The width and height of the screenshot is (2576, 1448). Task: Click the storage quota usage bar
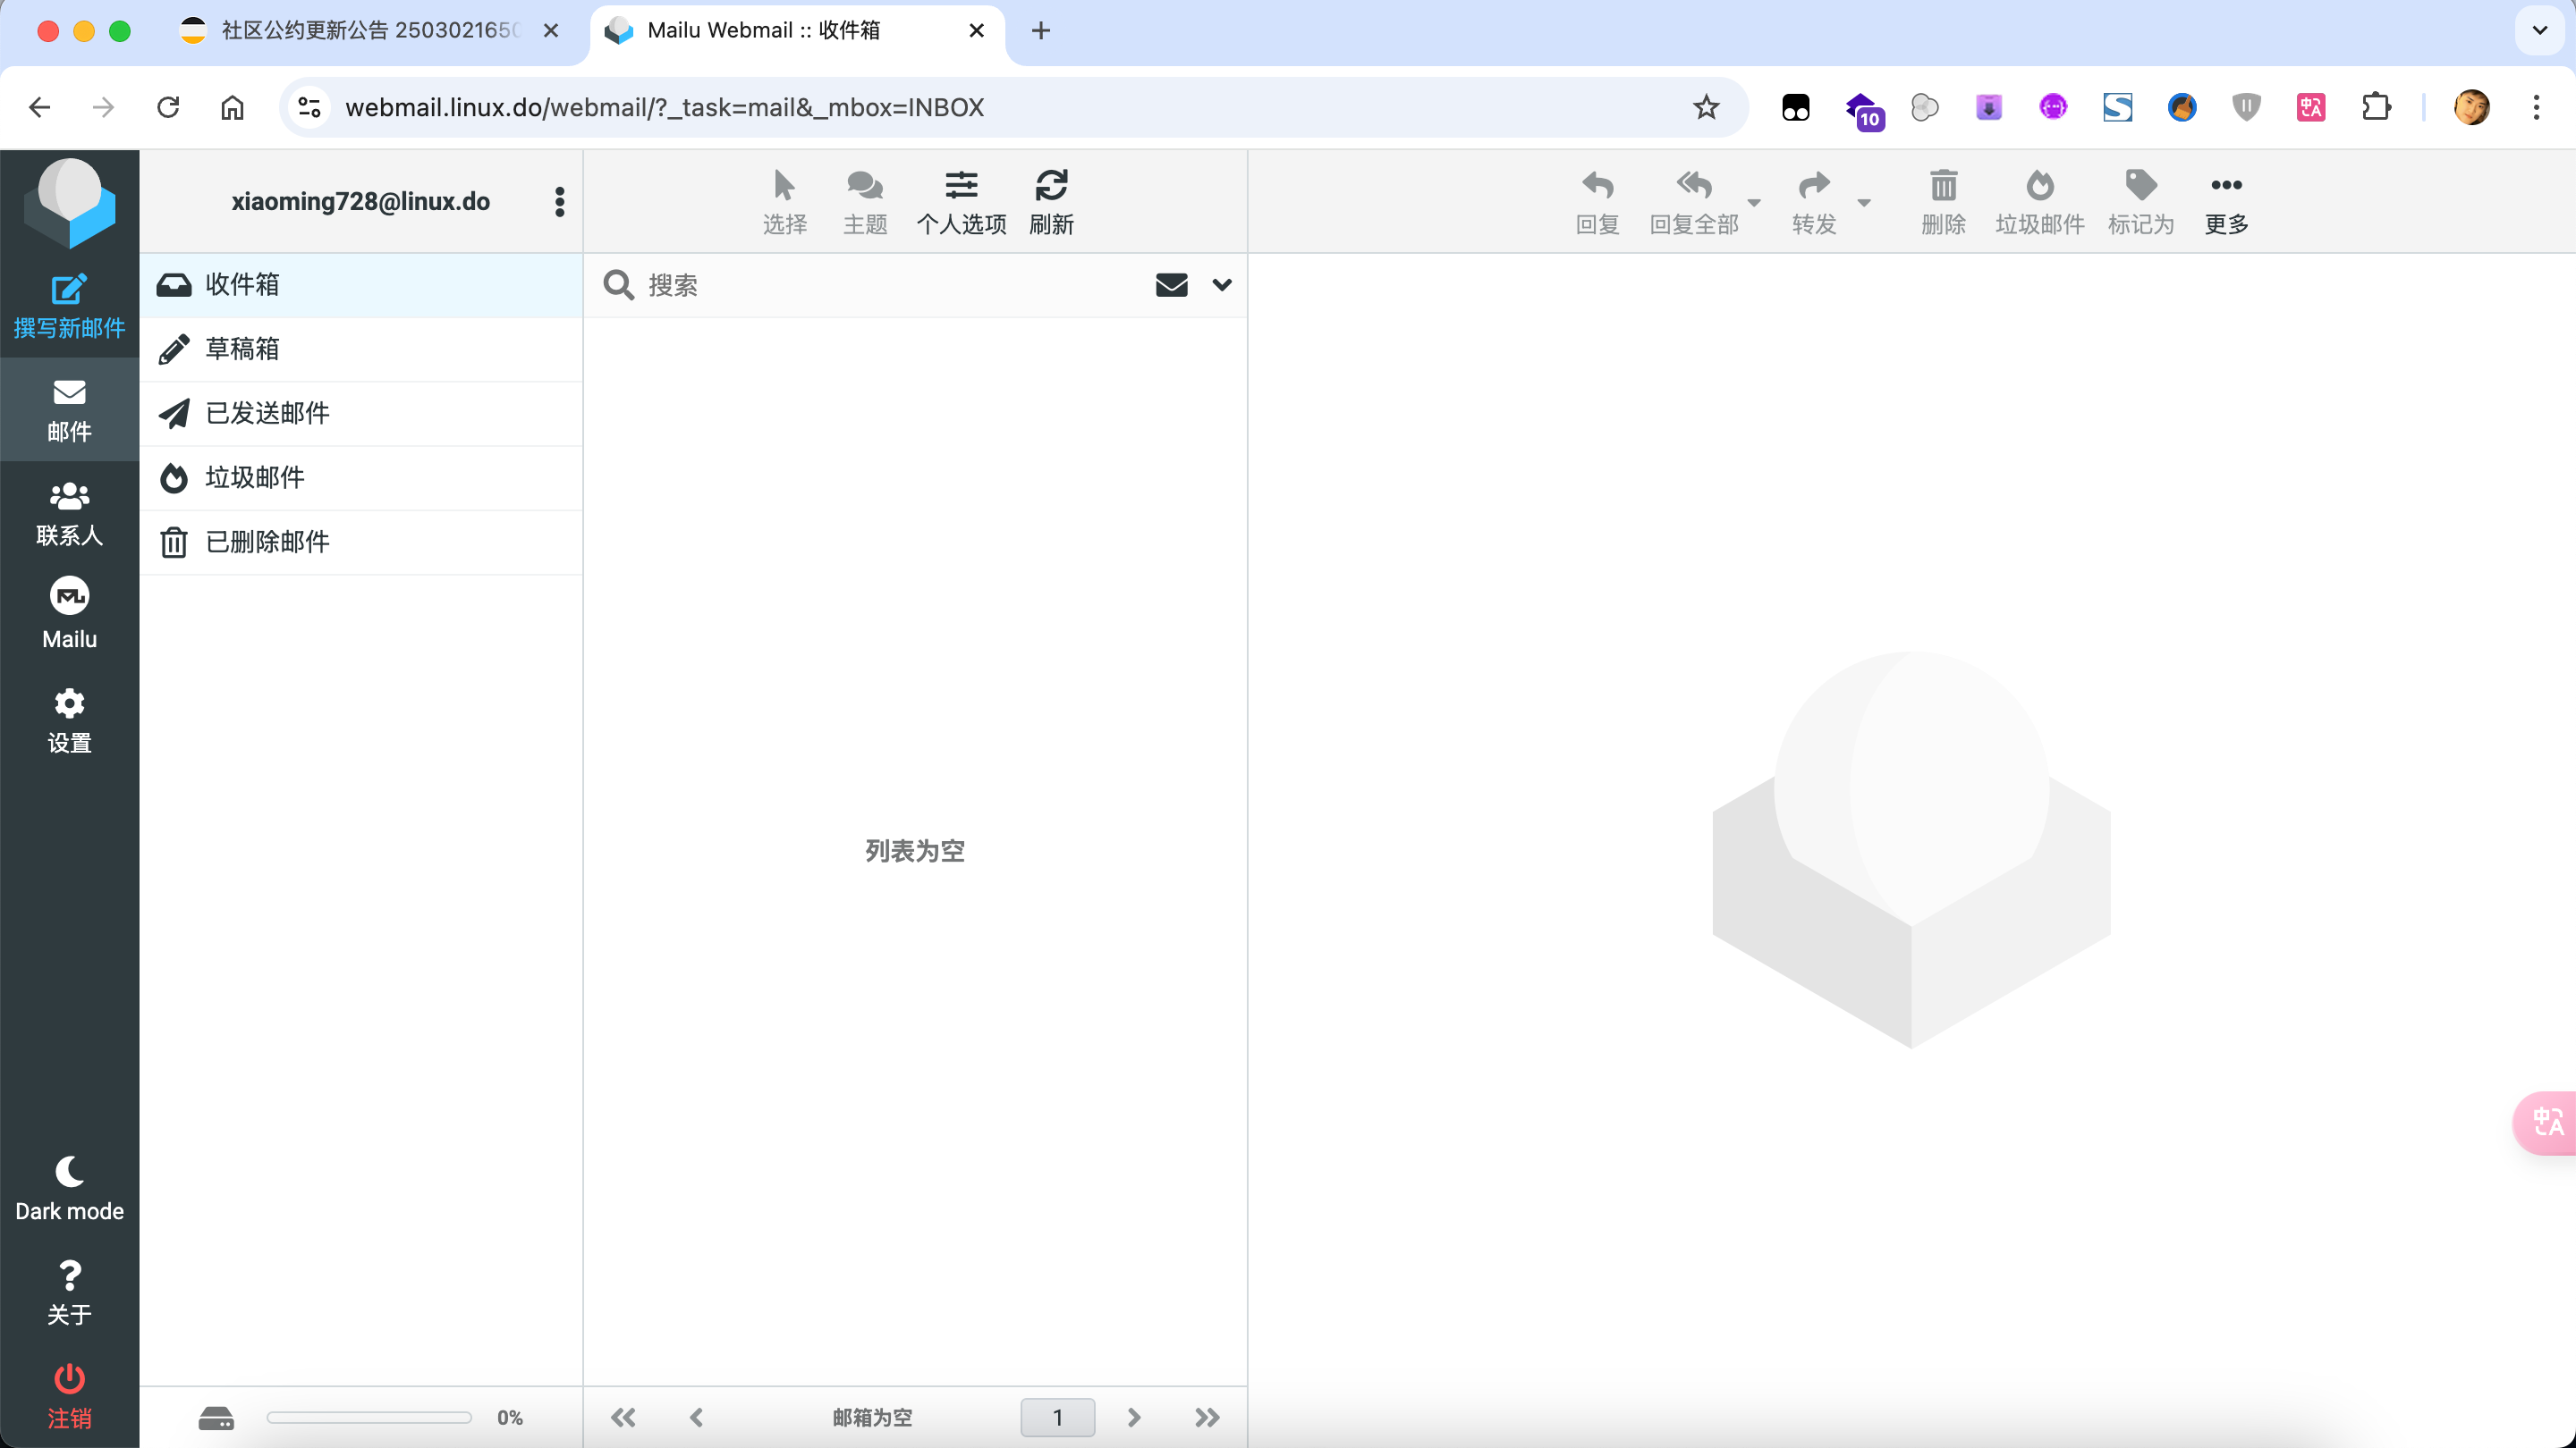[x=369, y=1417]
